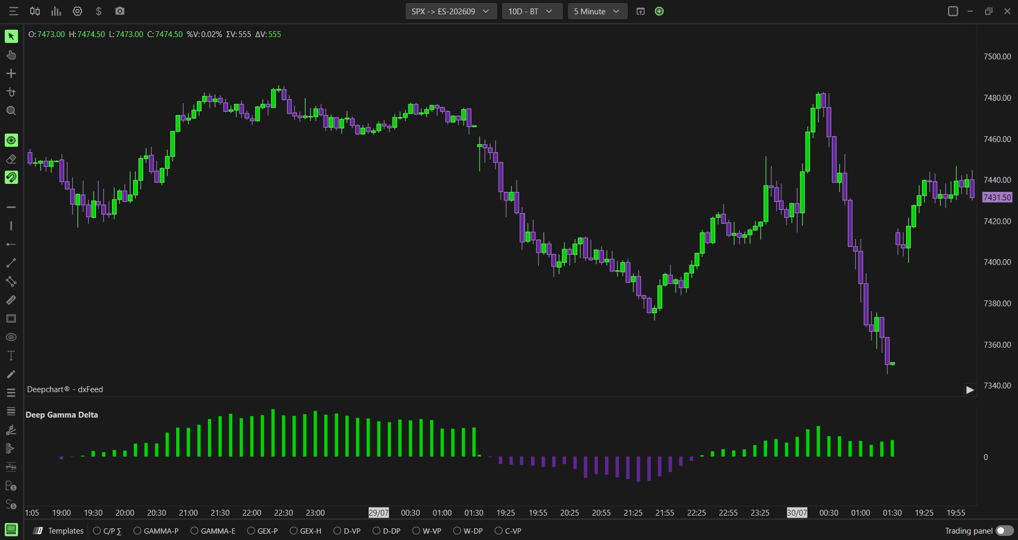Select the ruler measure tool
1018x540 pixels.
tap(11, 300)
